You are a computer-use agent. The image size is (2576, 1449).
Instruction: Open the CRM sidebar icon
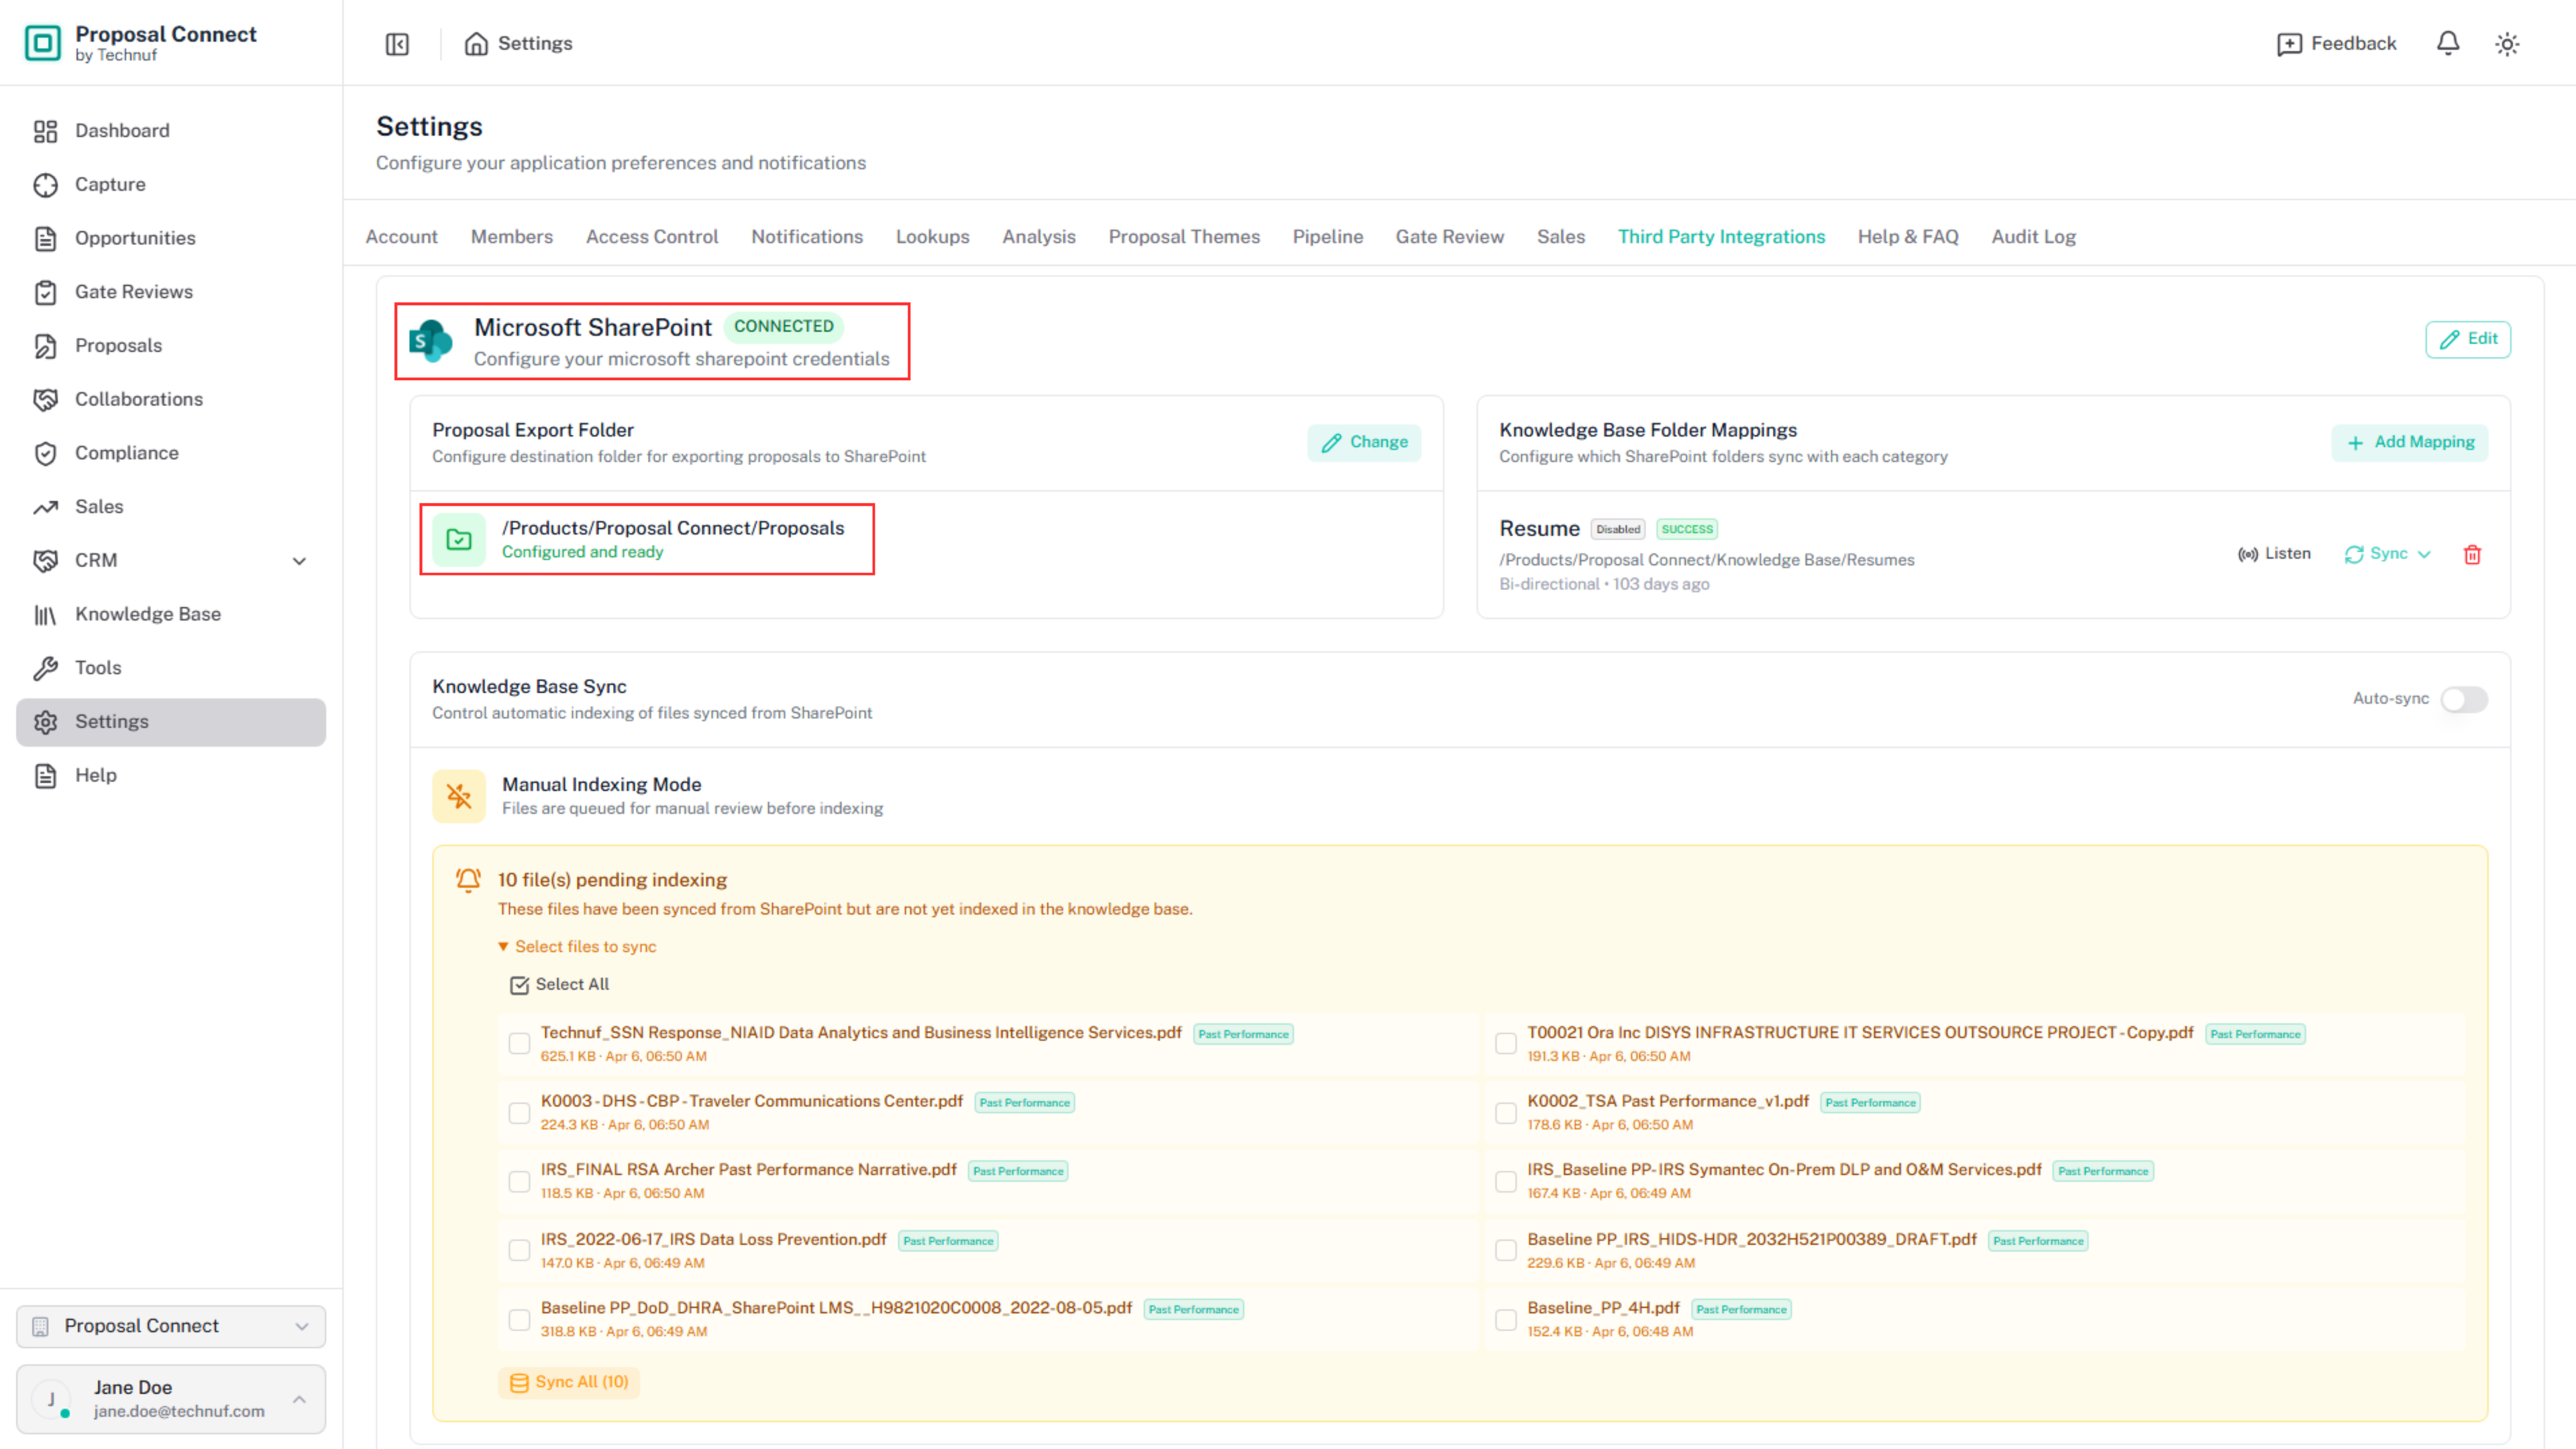coord(45,561)
